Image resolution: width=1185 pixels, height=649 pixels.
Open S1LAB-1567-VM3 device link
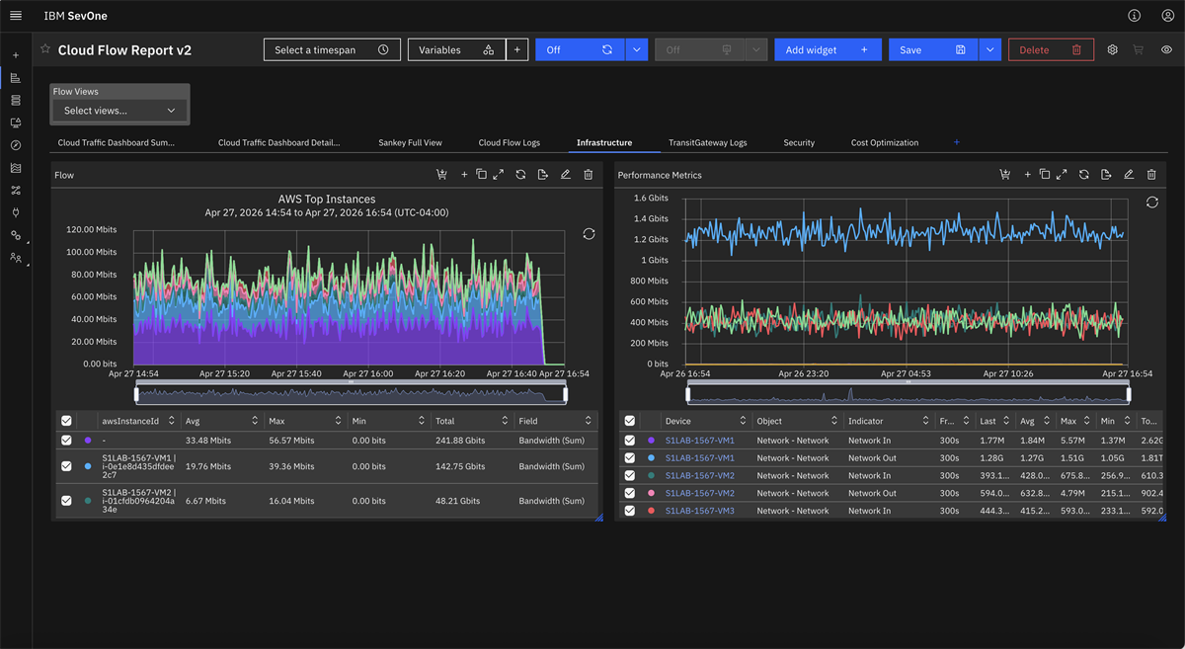pyautogui.click(x=699, y=511)
